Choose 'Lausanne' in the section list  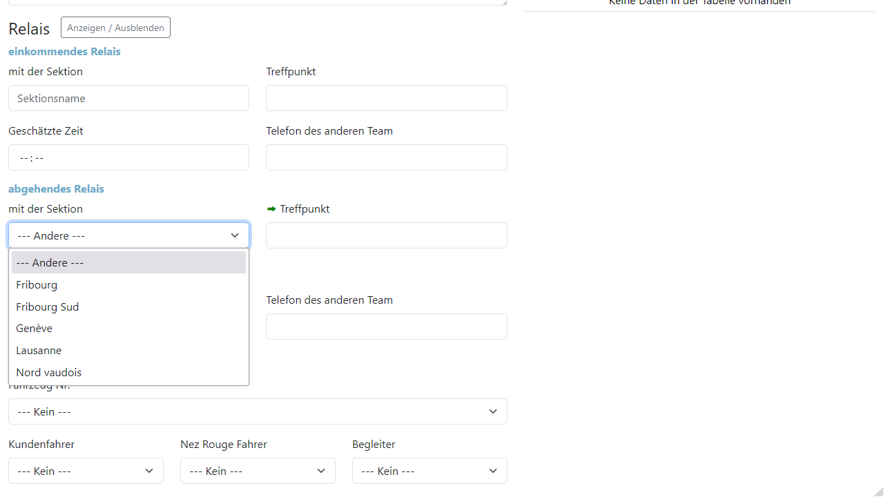click(x=128, y=351)
